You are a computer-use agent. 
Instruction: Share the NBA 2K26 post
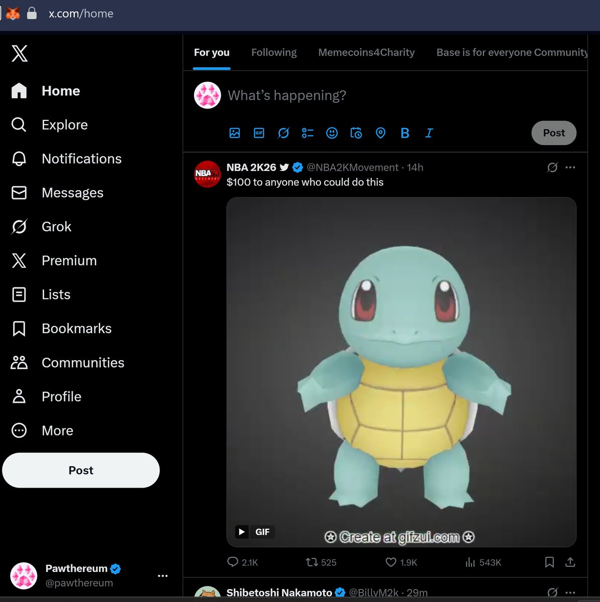coord(570,562)
